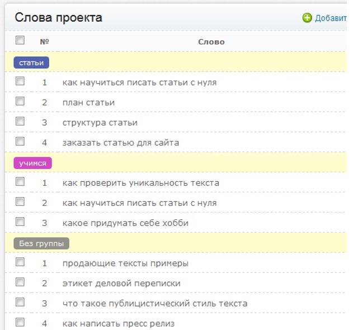The image size is (353, 330).
Task: Click the green plus add icon
Action: tap(307, 18)
